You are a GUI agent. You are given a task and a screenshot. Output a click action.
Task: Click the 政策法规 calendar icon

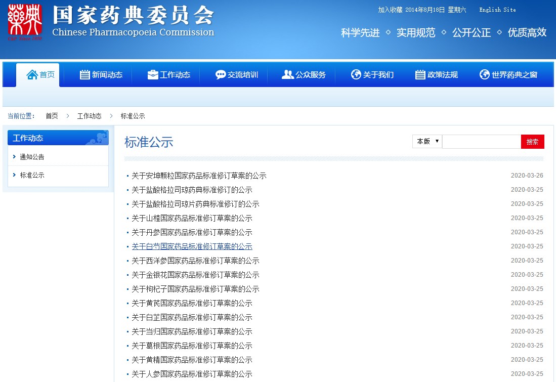pyautogui.click(x=420, y=75)
